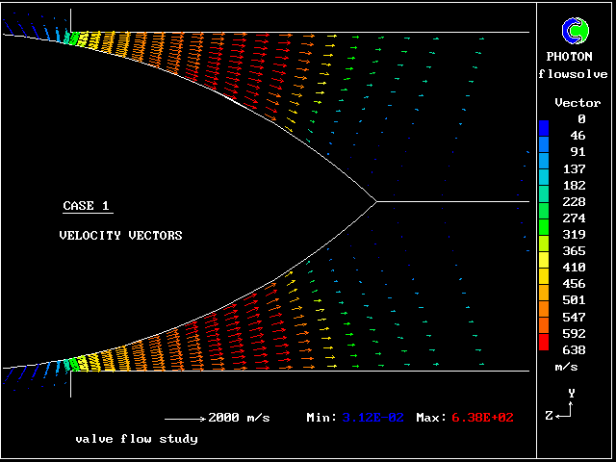This screenshot has width=616, height=462.
Task: Click the 2000 m/s reference vector arrow
Action: point(185,419)
